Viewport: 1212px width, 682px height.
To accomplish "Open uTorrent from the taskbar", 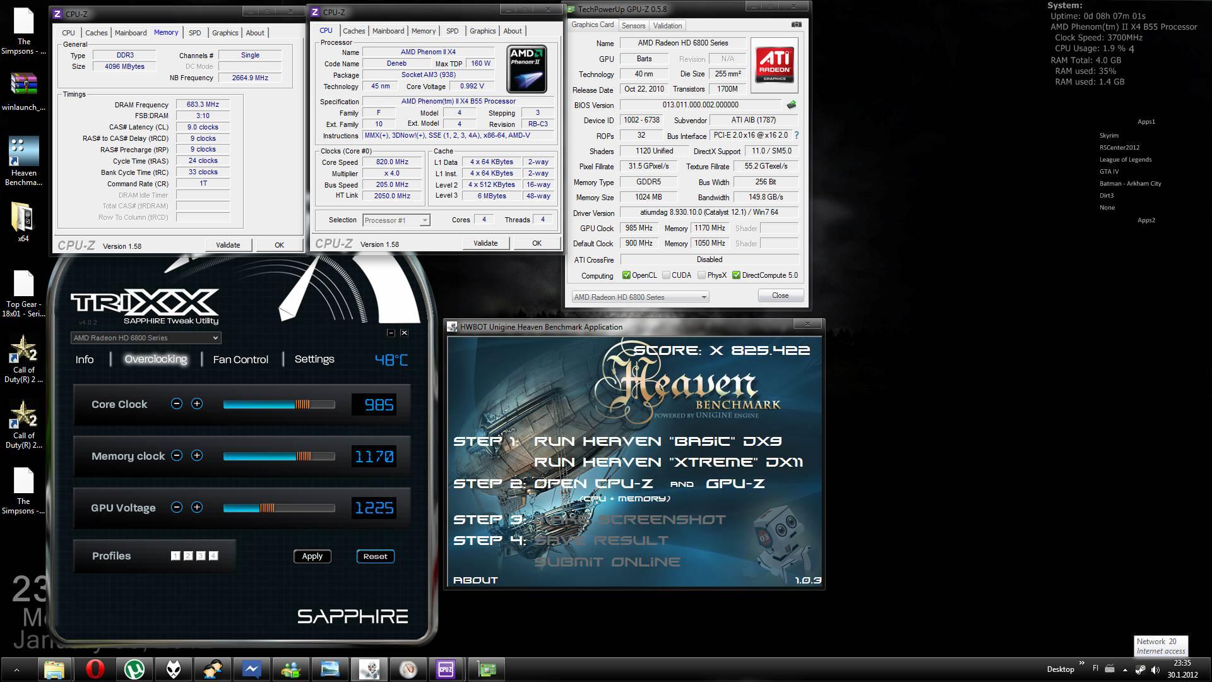I will coord(134,669).
